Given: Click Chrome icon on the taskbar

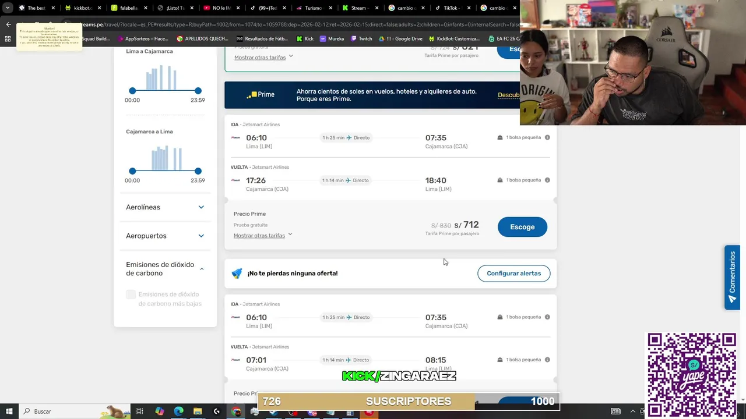Looking at the screenshot, I should click(x=236, y=411).
